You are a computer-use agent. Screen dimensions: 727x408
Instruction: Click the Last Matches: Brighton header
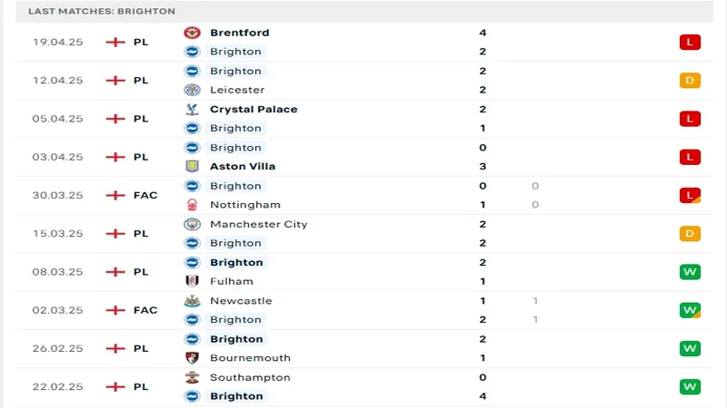pos(102,11)
